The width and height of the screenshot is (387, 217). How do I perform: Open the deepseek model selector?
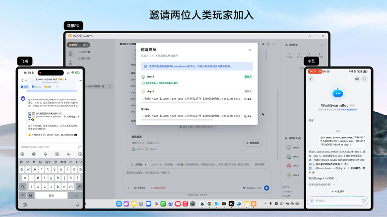coord(252,188)
